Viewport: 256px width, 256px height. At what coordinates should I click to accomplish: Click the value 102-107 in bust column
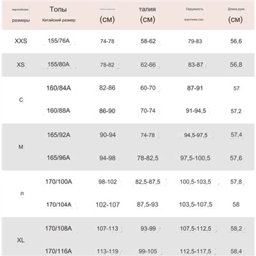[x=108, y=205]
